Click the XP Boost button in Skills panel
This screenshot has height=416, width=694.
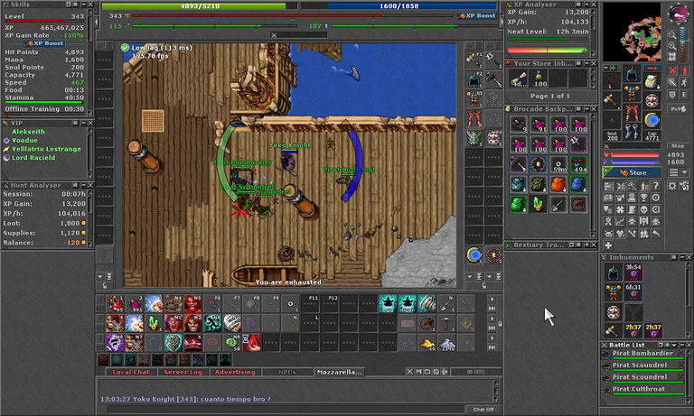tap(44, 43)
